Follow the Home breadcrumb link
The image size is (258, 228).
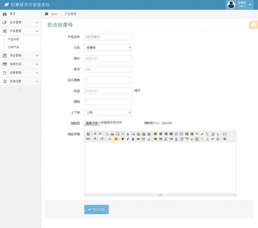click(54, 14)
